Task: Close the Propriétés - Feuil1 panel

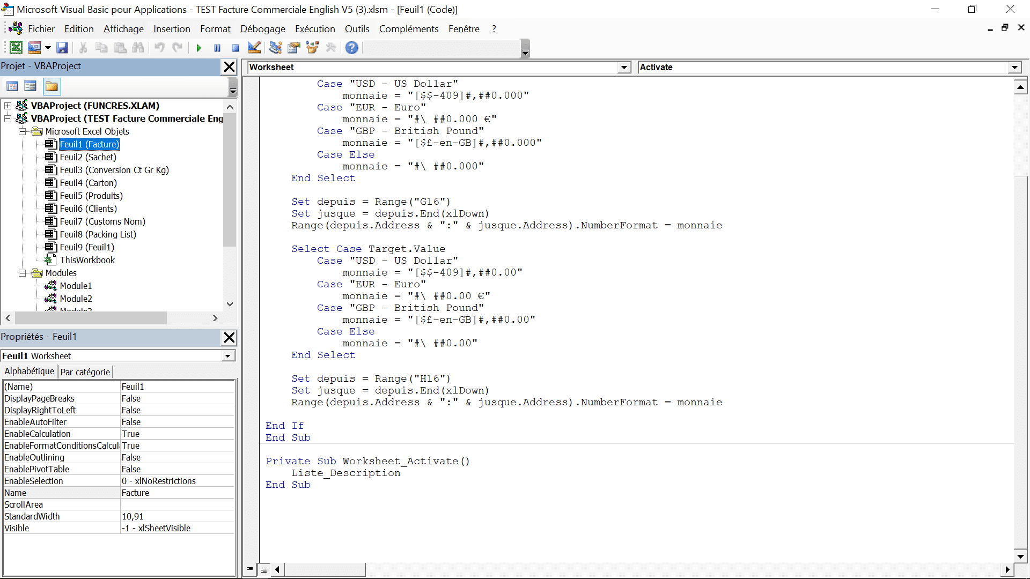Action: [x=229, y=337]
